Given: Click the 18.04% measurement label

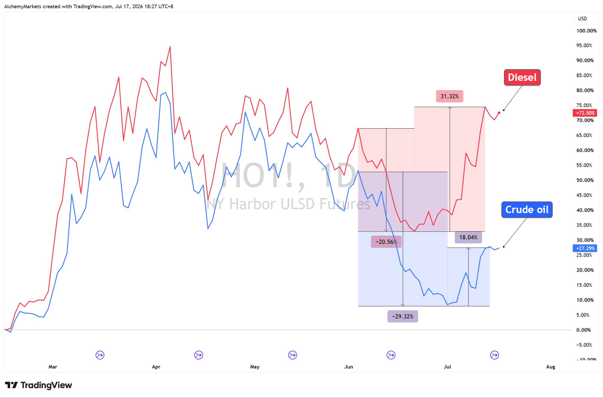Looking at the screenshot, I should click(468, 237).
